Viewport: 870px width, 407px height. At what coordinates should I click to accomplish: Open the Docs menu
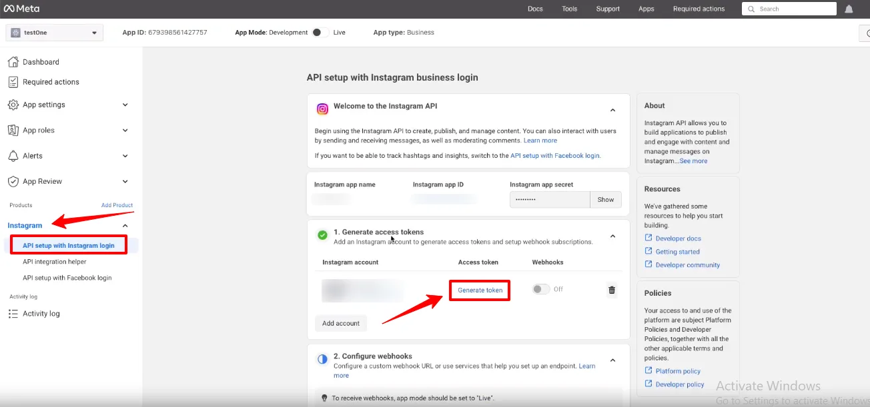tap(535, 9)
